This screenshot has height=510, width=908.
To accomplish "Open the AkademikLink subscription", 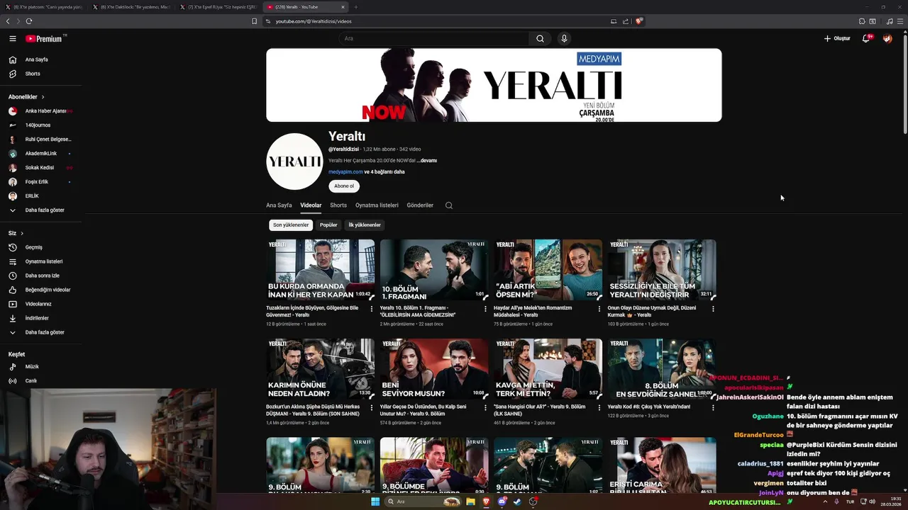I will point(40,154).
